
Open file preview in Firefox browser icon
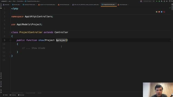click(x=159, y=12)
